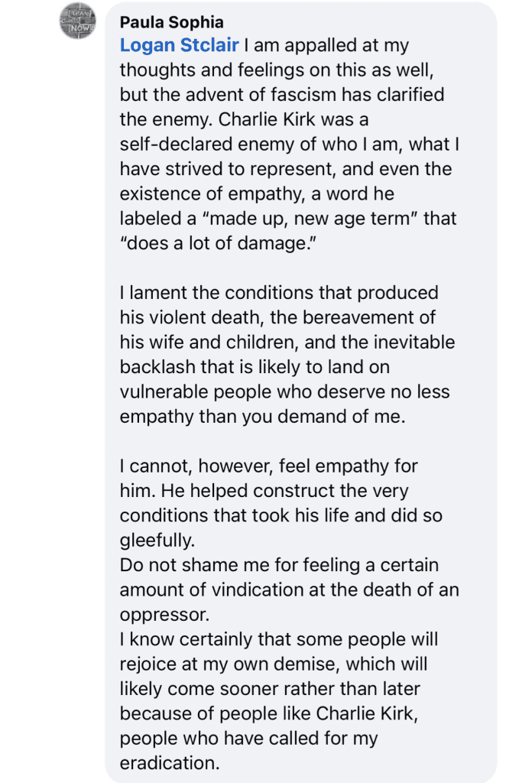506x783 pixels.
Task: Click the paragraph starting "I lament the conditions"
Action: click(x=279, y=293)
